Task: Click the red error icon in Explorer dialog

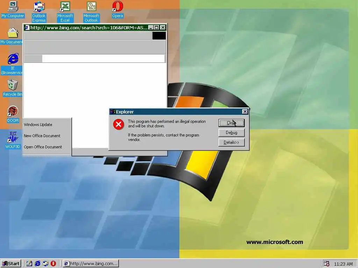Action: point(119,124)
